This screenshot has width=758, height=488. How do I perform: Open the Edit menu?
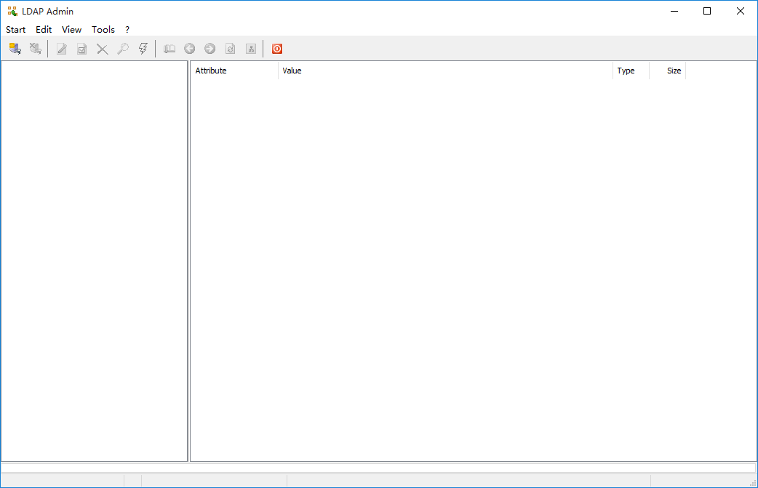pyautogui.click(x=44, y=30)
